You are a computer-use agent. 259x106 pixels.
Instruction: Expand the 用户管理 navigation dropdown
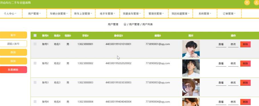point(34,14)
